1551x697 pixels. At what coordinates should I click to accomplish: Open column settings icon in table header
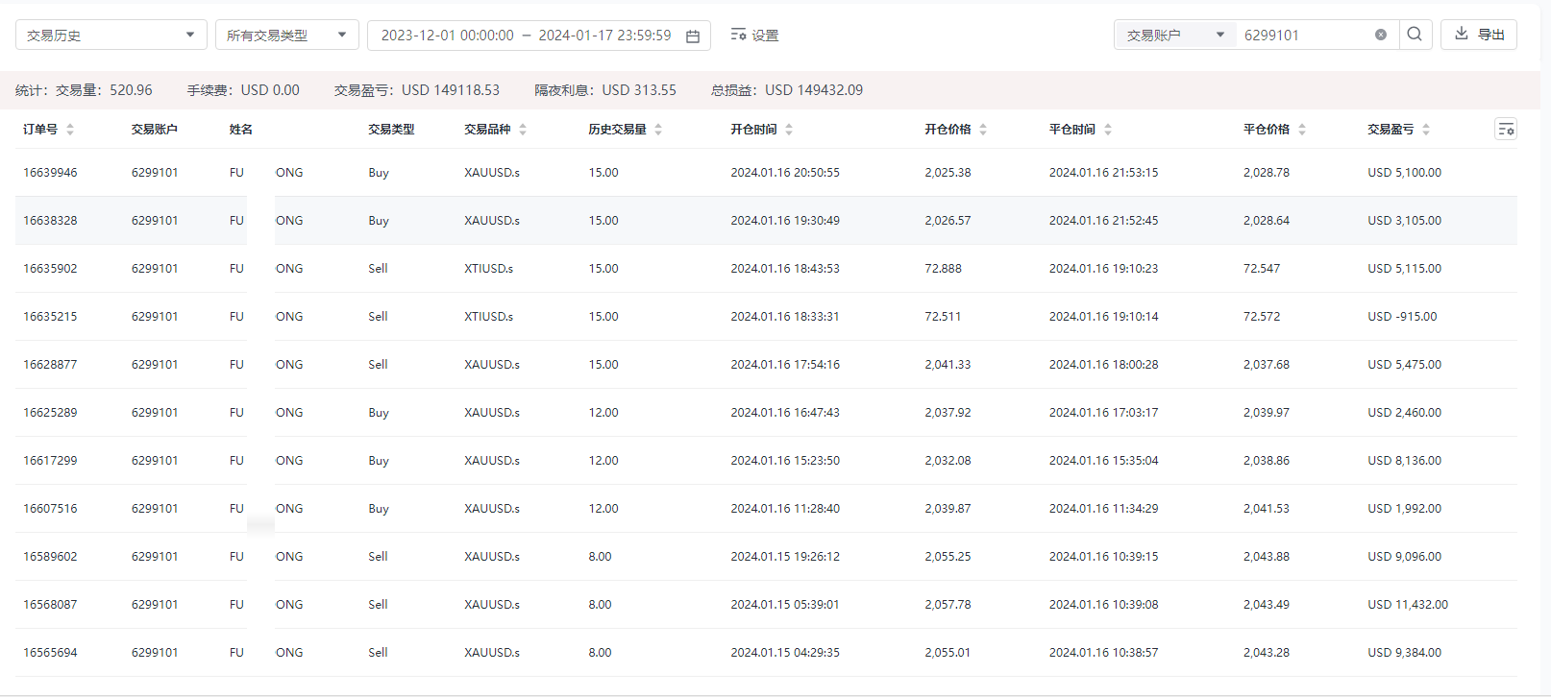(x=1506, y=130)
